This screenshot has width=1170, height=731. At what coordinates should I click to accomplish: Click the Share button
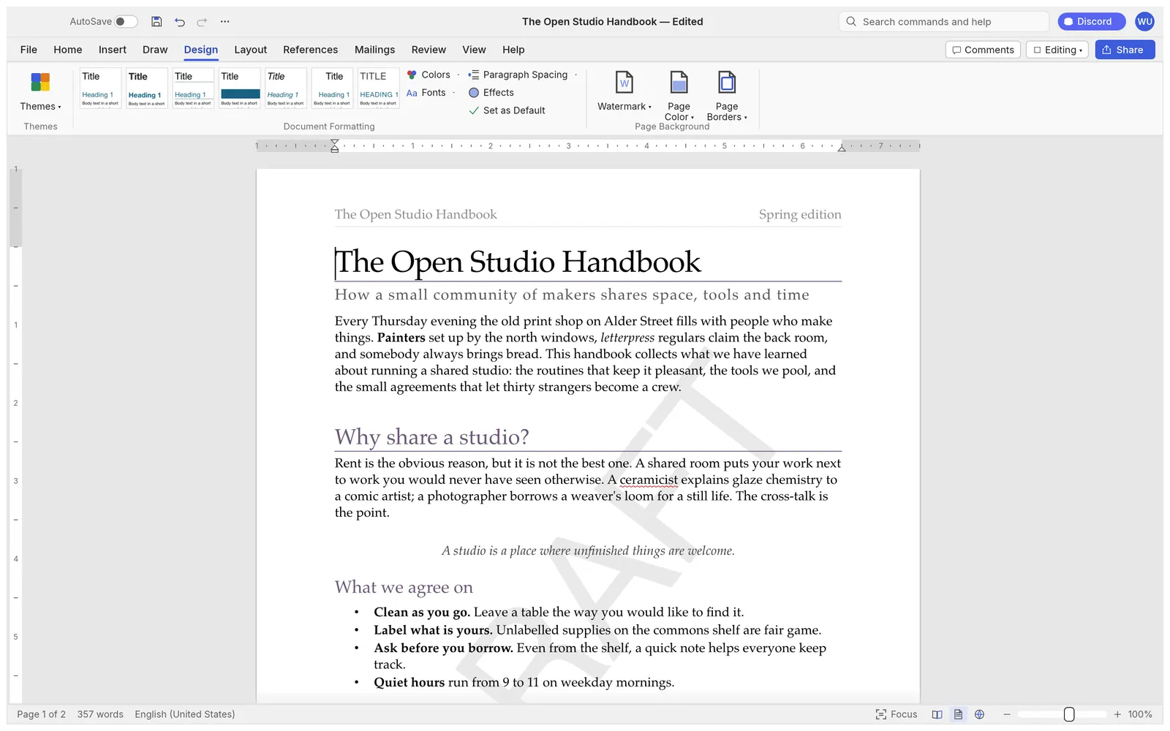[x=1125, y=50]
